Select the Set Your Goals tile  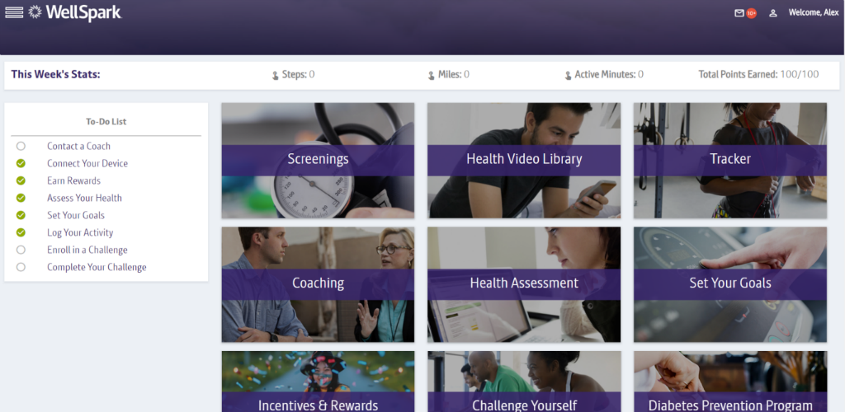pos(730,284)
